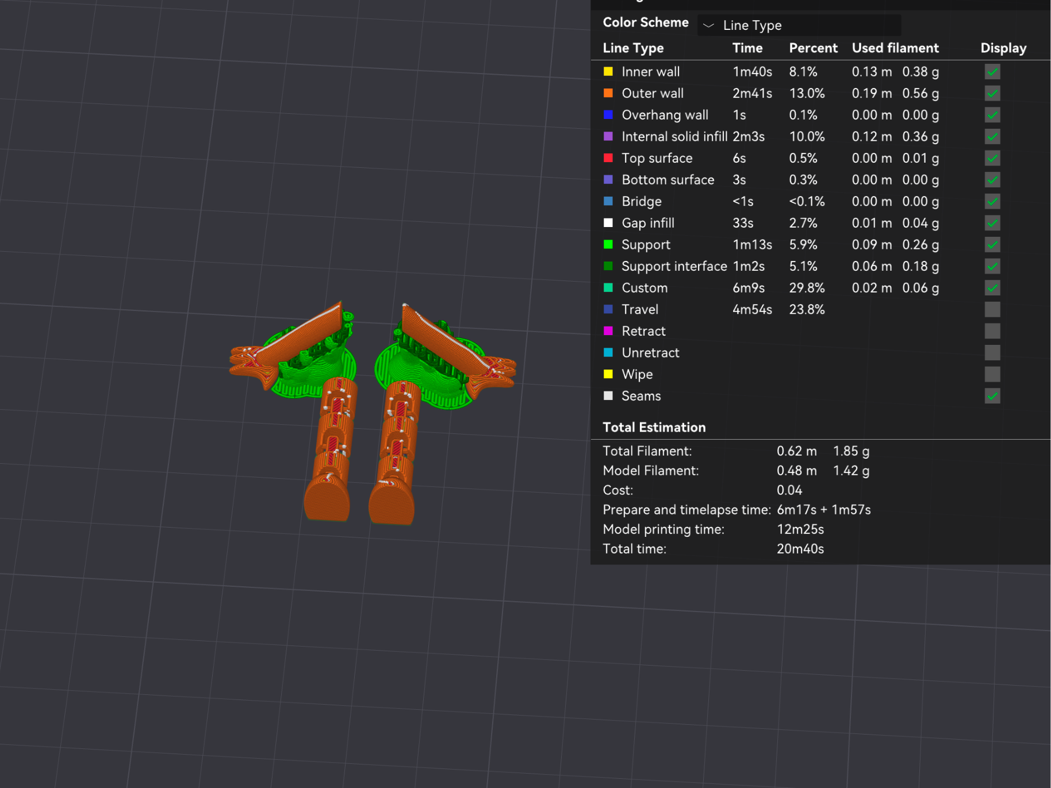Click the Travel color swatch

pos(608,309)
